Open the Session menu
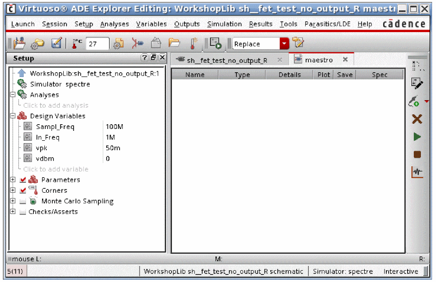Image resolution: width=436 pixels, height=282 pixels. (54, 24)
